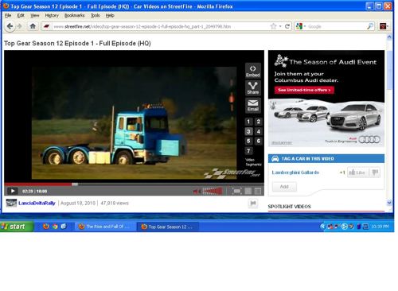
Task: Jump to video segment 4
Action: (x=258, y=131)
